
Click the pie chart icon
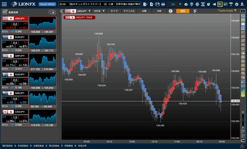click(209, 4)
